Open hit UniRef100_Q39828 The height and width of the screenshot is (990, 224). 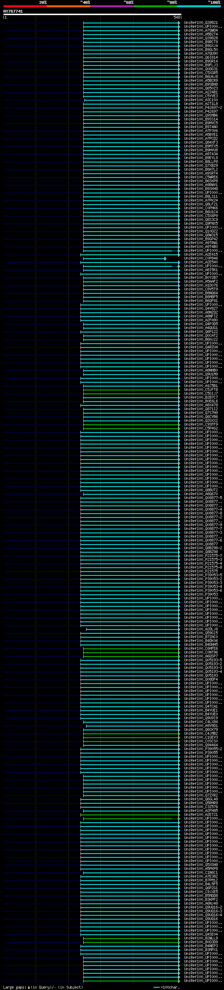tap(201, 38)
